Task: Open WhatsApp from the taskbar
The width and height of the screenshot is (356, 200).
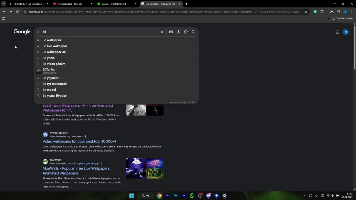Action: (x=192, y=196)
